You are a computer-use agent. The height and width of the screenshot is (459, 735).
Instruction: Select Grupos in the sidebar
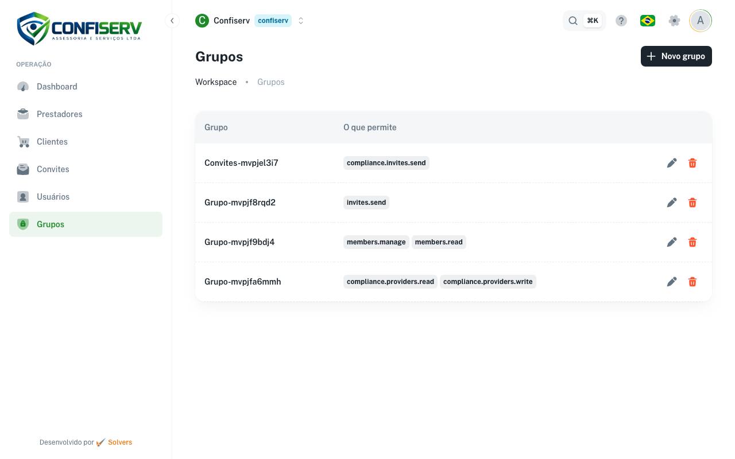(x=86, y=224)
